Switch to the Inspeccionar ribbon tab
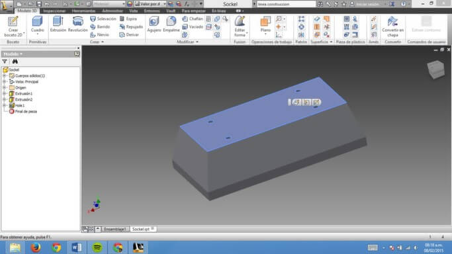452x254 pixels. [54, 11]
